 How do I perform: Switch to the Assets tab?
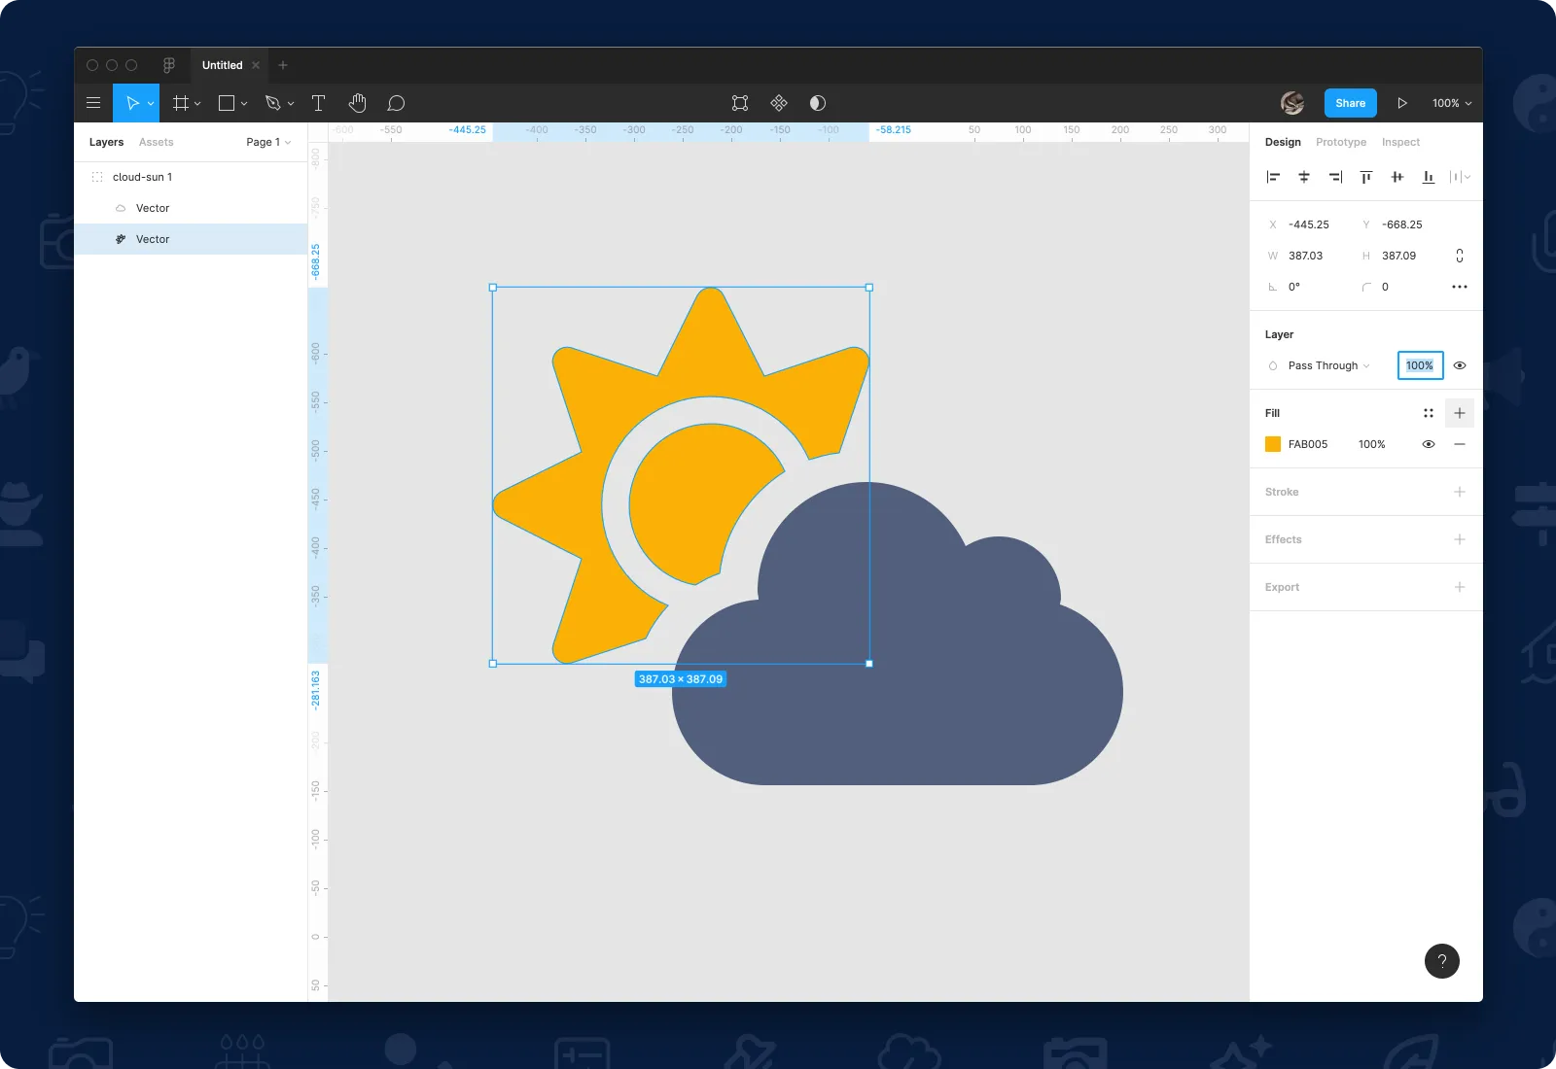tap(156, 142)
